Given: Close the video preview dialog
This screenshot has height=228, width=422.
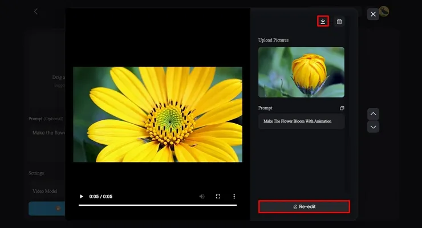Looking at the screenshot, I should [x=373, y=14].
